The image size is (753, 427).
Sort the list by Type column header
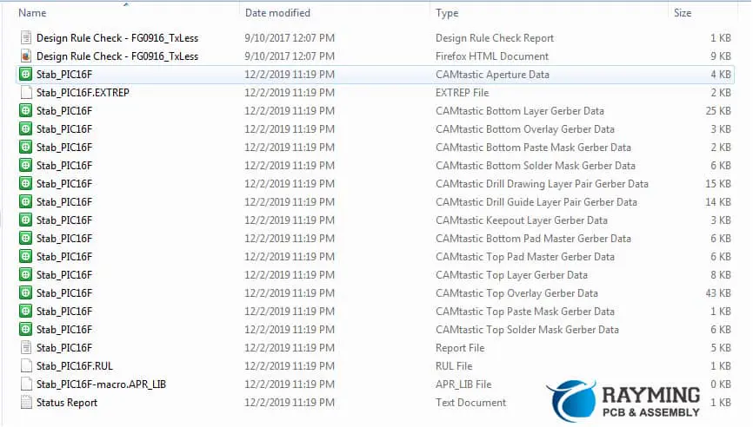[x=447, y=13]
